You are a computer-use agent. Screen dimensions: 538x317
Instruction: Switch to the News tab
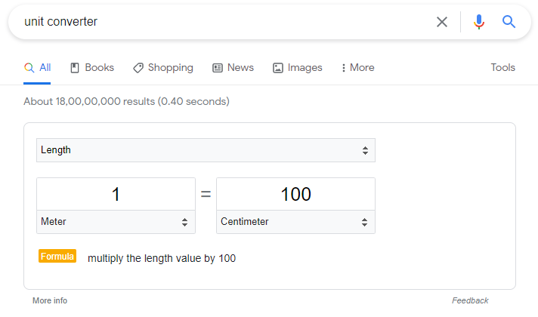pos(240,68)
